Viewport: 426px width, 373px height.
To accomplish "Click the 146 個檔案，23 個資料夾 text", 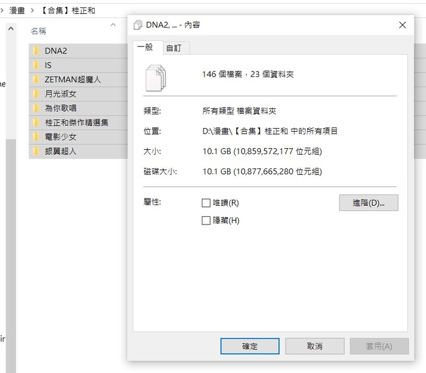I will click(248, 74).
